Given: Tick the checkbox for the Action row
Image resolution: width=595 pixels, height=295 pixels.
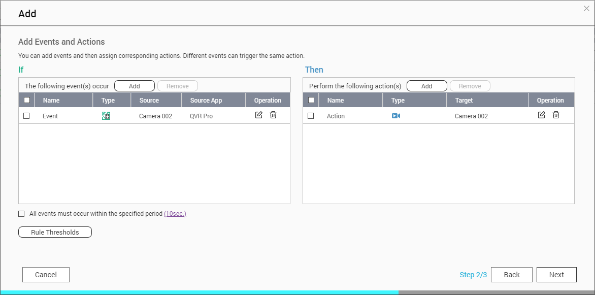Looking at the screenshot, I should [x=311, y=116].
